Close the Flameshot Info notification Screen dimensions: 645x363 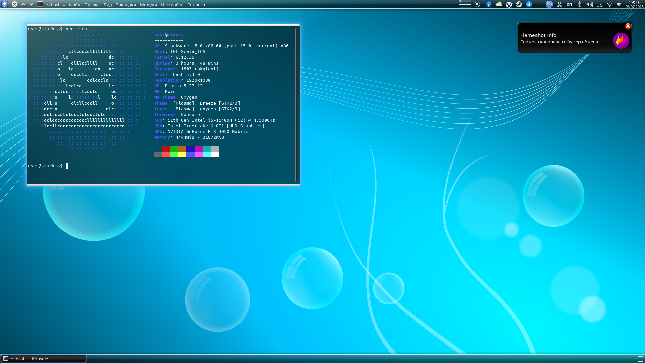pos(628,26)
